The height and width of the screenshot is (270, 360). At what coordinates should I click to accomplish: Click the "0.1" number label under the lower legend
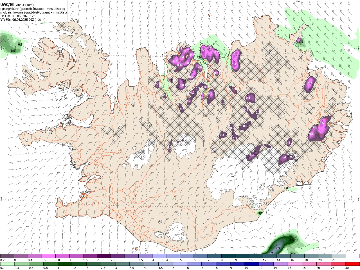click(x=3, y=268)
